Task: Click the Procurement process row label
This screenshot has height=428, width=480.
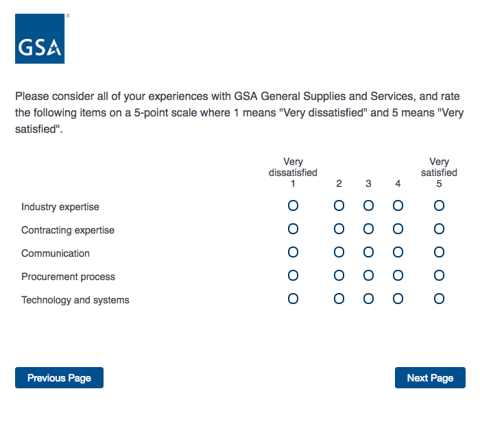Action: coord(68,277)
